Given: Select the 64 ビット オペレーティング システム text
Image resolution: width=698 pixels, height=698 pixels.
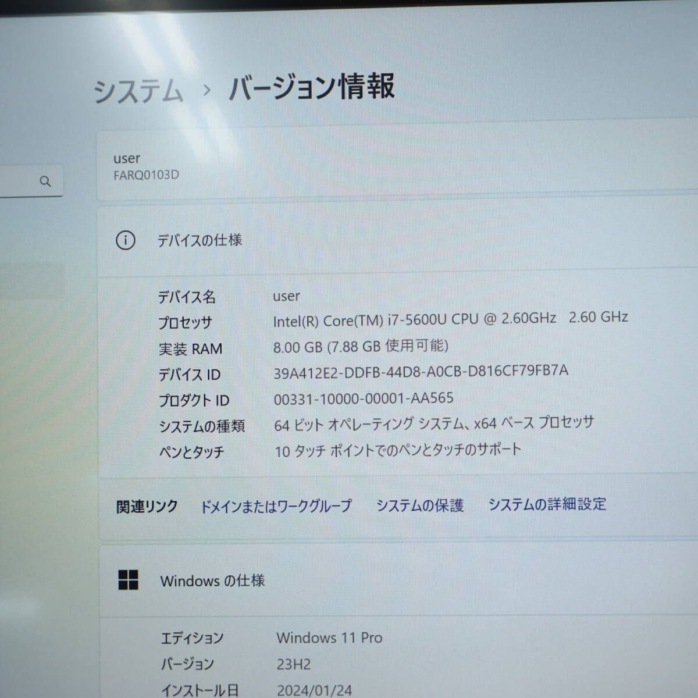Looking at the screenshot, I should (x=434, y=424).
